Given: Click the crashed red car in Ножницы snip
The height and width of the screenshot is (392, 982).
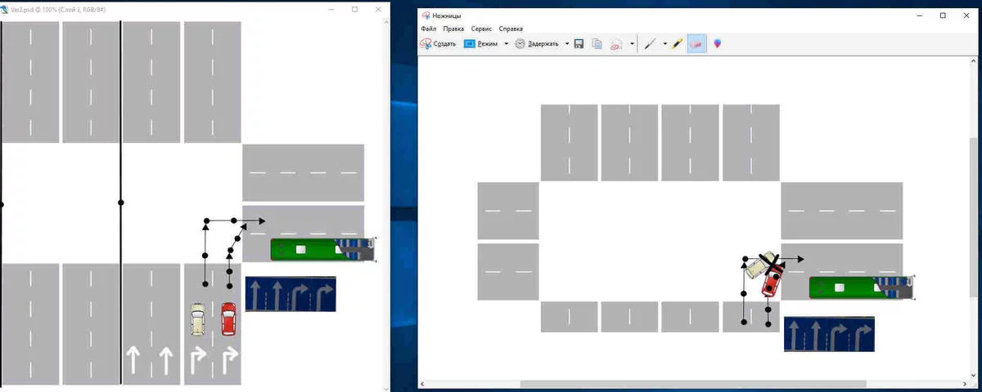Looking at the screenshot, I should pyautogui.click(x=772, y=282).
